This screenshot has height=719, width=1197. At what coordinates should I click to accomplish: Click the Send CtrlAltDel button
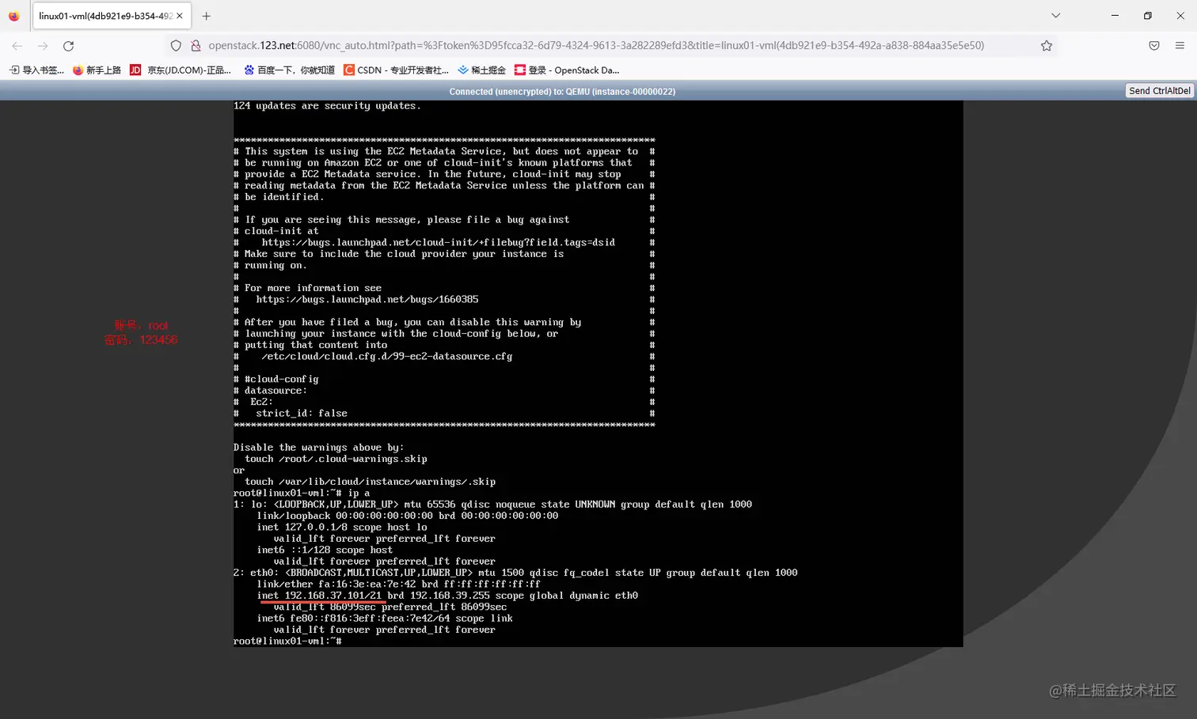1159,91
